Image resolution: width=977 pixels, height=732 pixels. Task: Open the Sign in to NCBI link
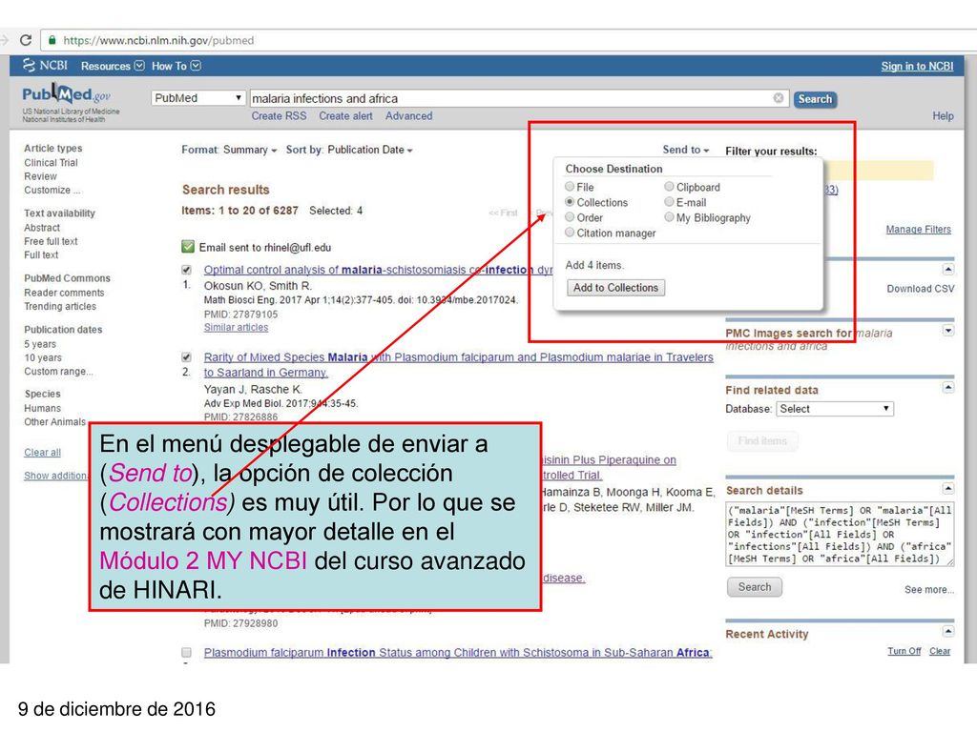pos(917,66)
